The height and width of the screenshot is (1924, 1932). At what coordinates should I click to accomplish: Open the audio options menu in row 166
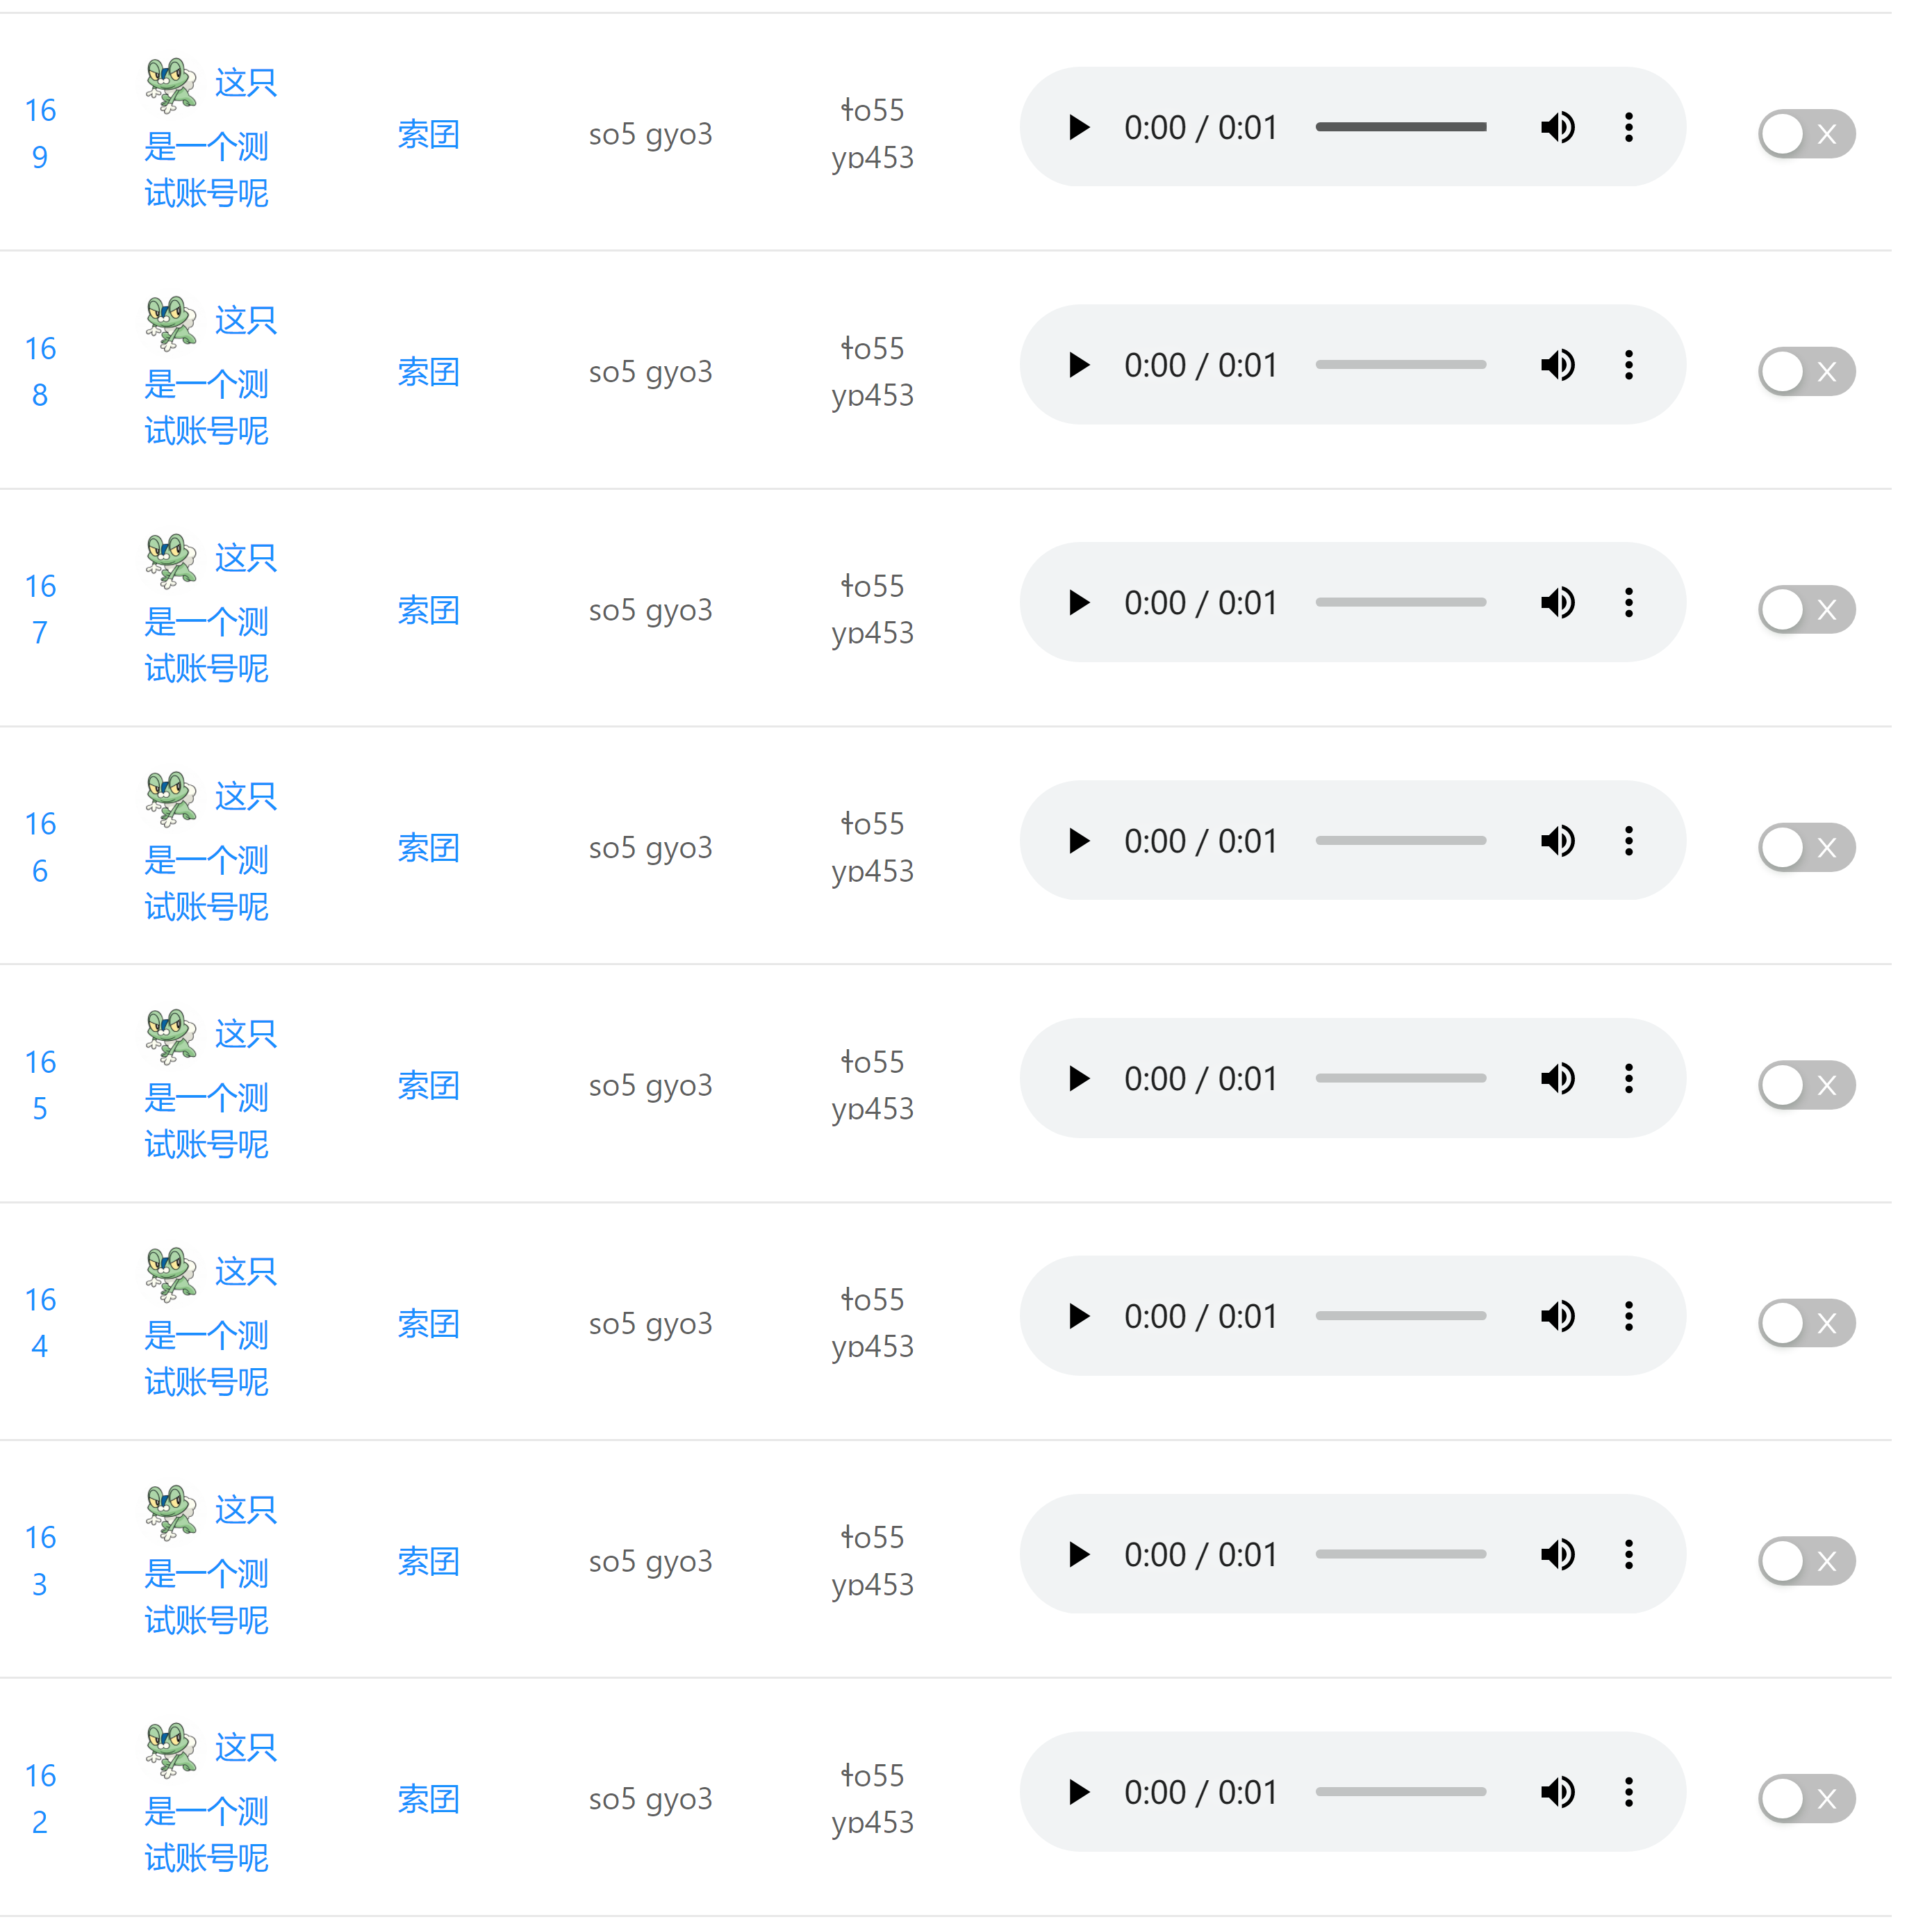point(1628,840)
